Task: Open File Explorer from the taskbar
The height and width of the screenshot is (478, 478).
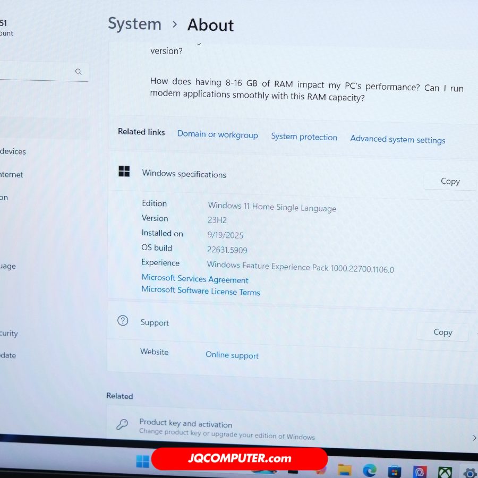Action: point(345,470)
